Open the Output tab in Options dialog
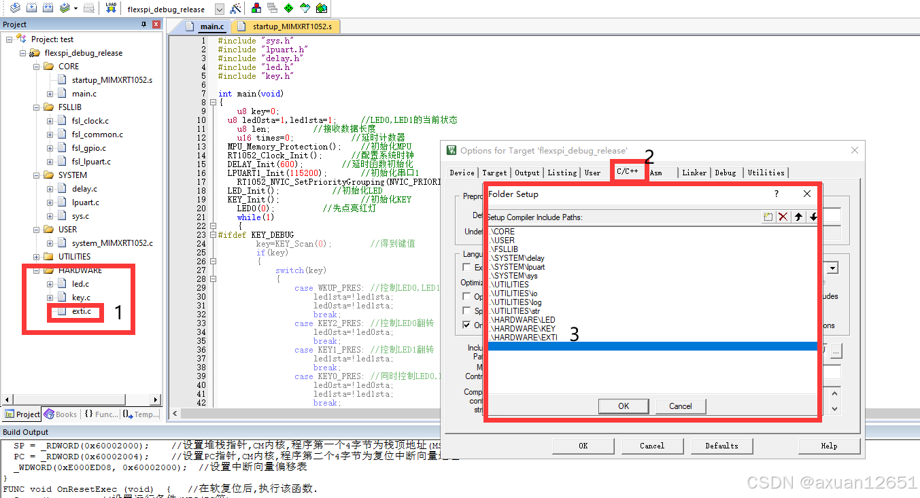Image resolution: width=920 pixels, height=498 pixels. click(527, 173)
